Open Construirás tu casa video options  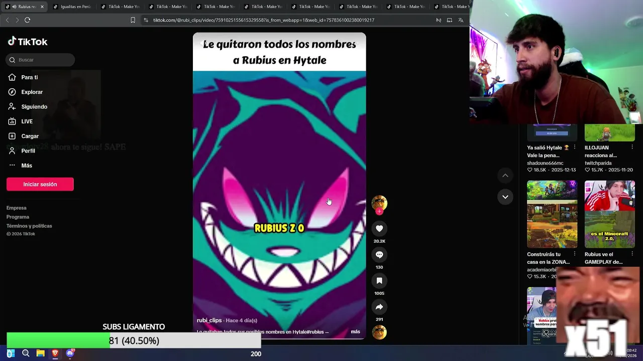[575, 254]
